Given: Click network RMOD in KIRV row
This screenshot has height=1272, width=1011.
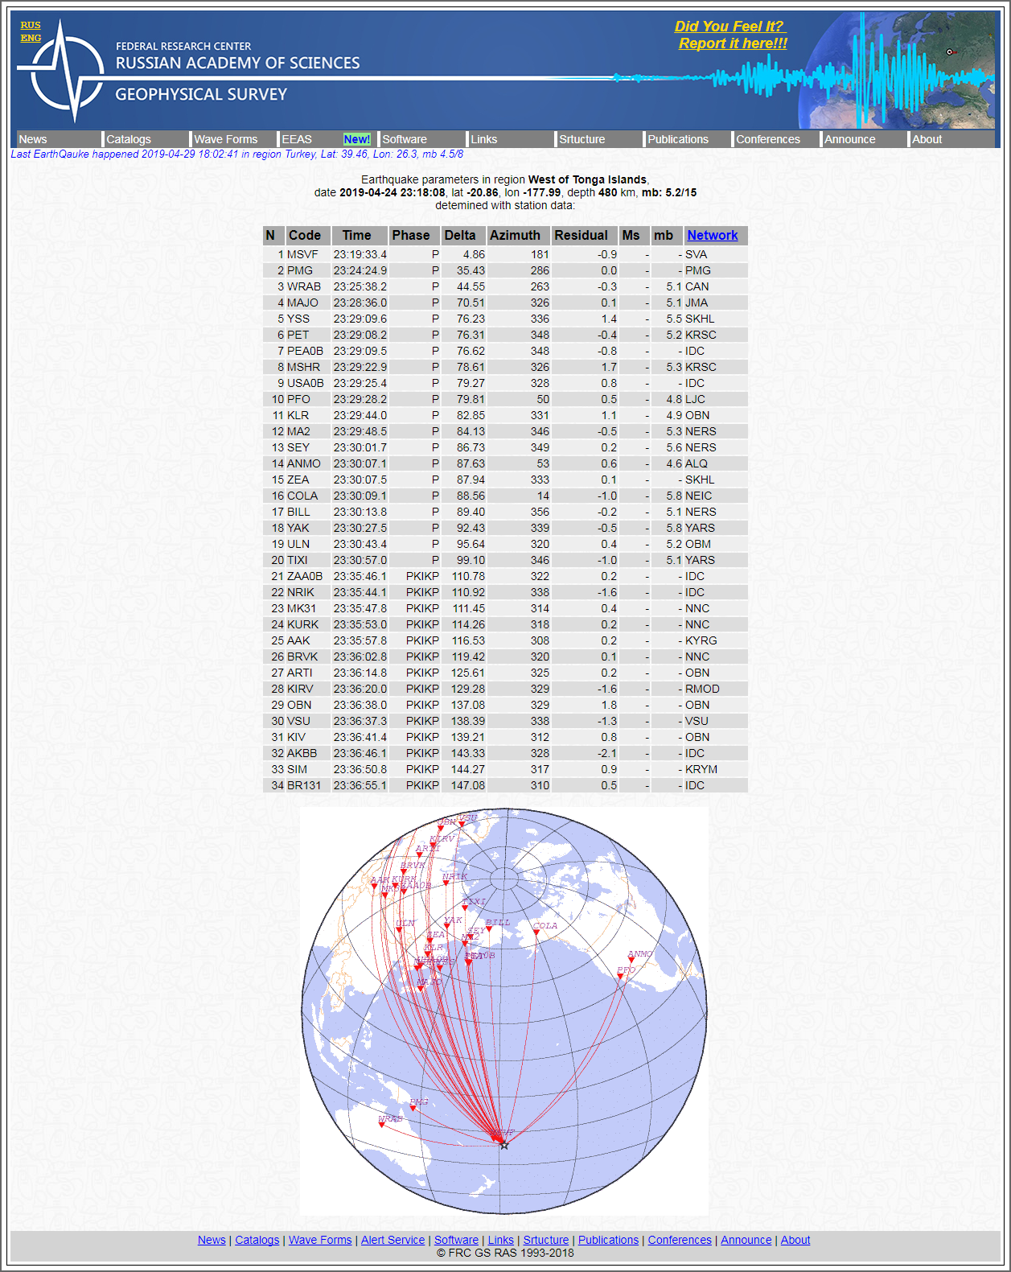Looking at the screenshot, I should point(702,689).
